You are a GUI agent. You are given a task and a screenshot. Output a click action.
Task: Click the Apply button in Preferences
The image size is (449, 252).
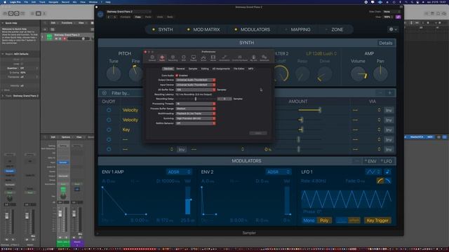pyautogui.click(x=258, y=133)
